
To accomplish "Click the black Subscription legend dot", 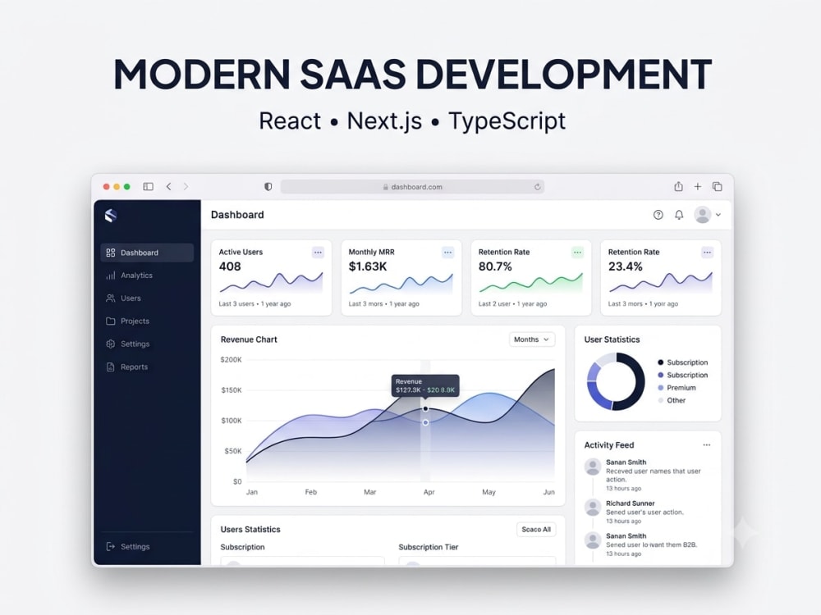I will coord(661,362).
